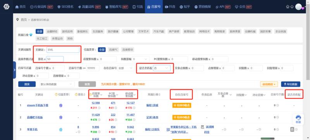Image resolution: width=310 pixels, height=140 pixels.
Task: Click the history clock icon next to 208
Action: coord(99,132)
